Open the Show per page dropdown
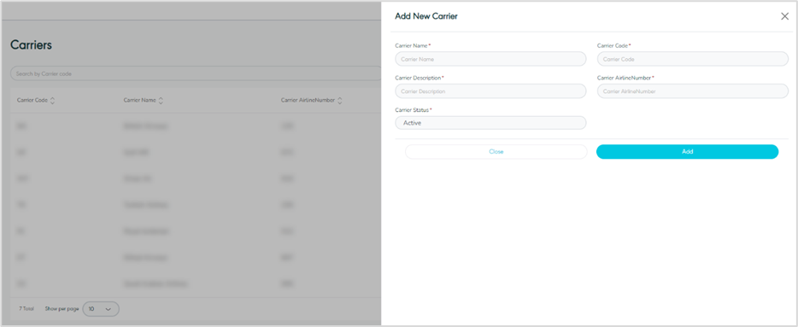This screenshot has width=798, height=327. (x=101, y=309)
